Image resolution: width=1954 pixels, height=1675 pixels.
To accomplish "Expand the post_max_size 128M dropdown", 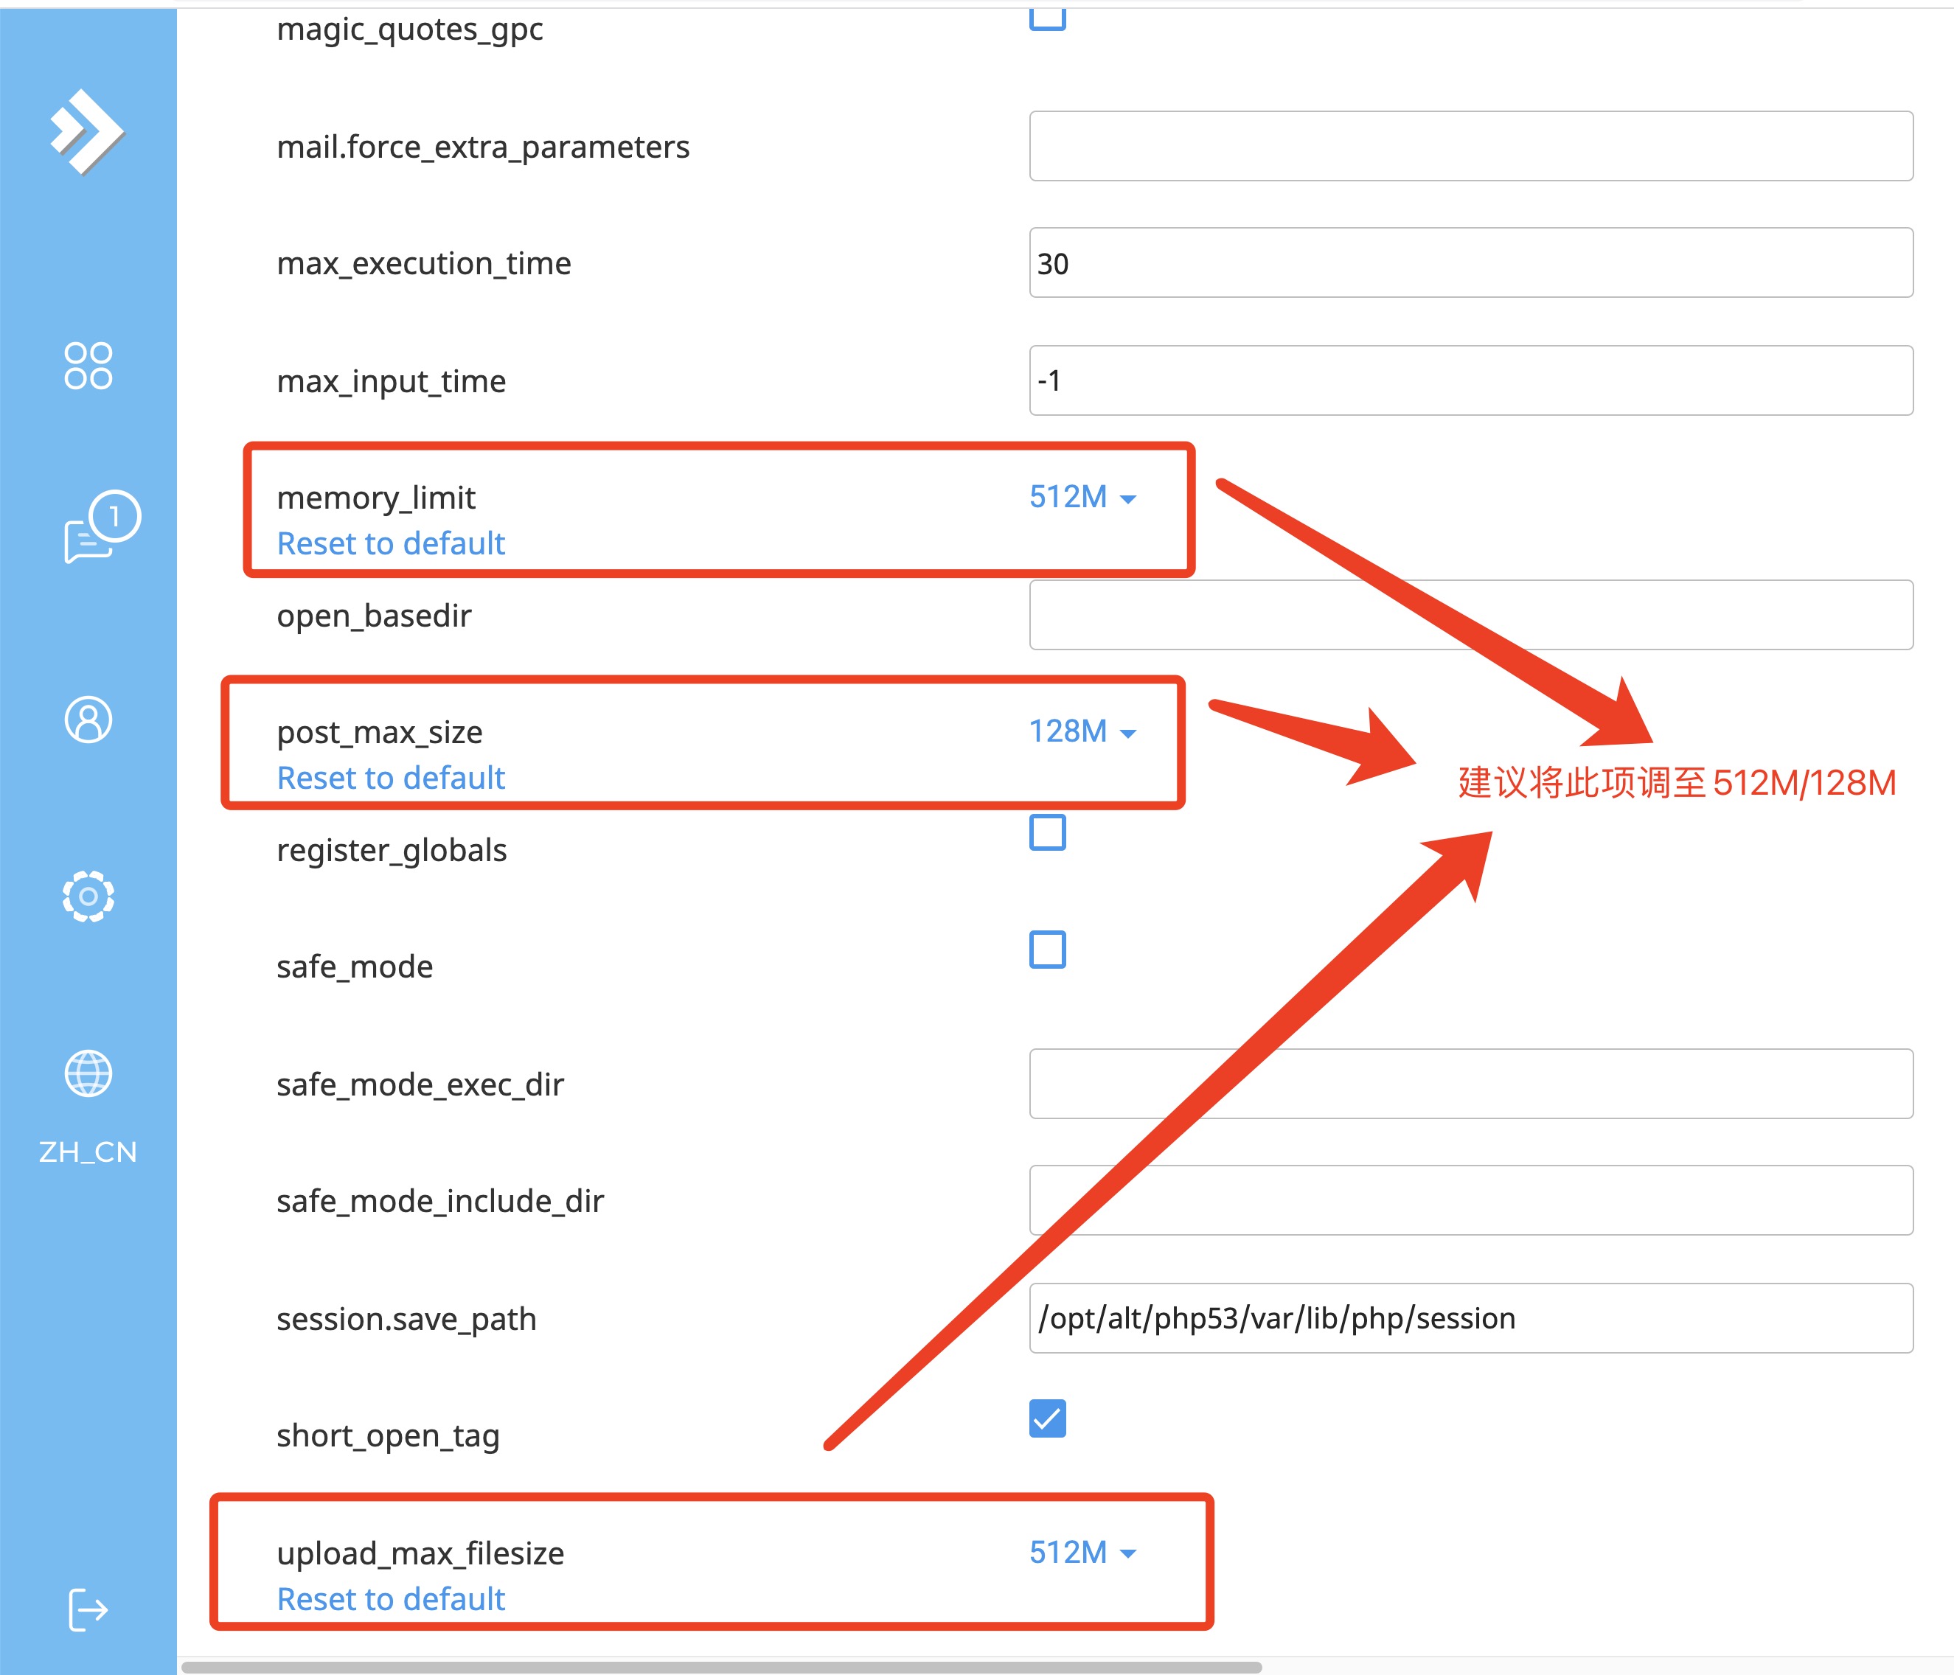I will (1082, 732).
